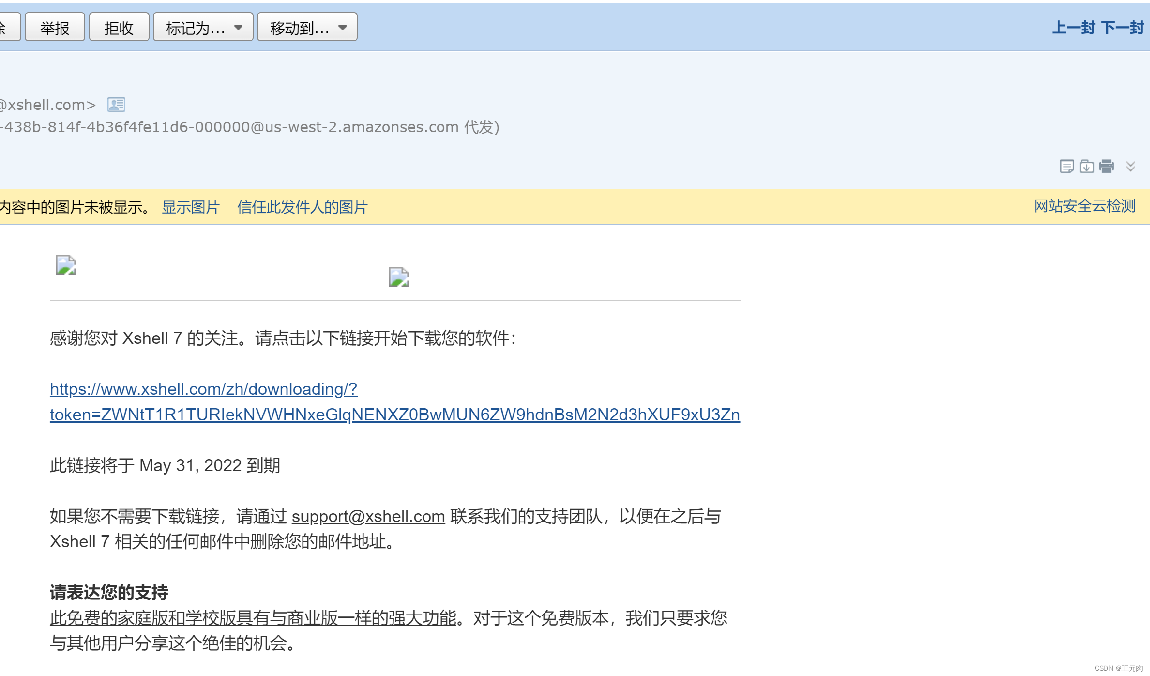Click 信任此发件人的图片 link
Image resolution: width=1150 pixels, height=676 pixels.
point(303,207)
